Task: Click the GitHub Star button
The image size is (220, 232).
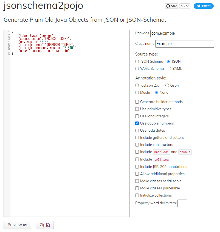Action: point(171,6)
